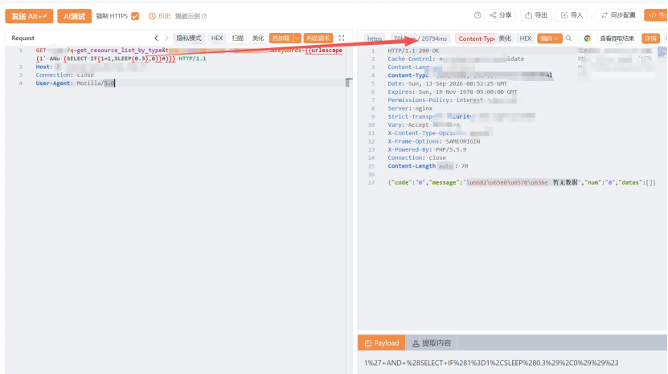Screen dimensions: 668x374
Task: Click the HTTP/1.1 200 OK status line
Action: click(x=413, y=51)
